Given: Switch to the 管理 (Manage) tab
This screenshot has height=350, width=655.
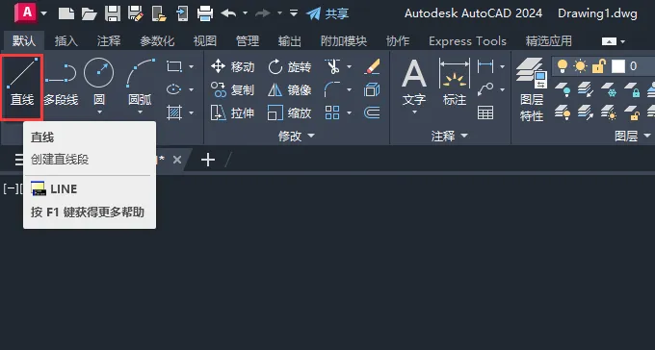Looking at the screenshot, I should (248, 41).
